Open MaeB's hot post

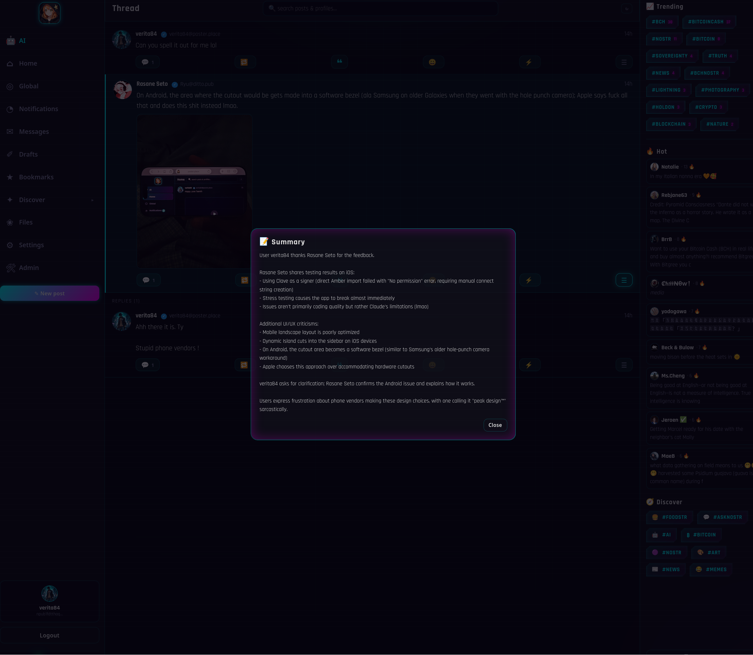click(700, 469)
